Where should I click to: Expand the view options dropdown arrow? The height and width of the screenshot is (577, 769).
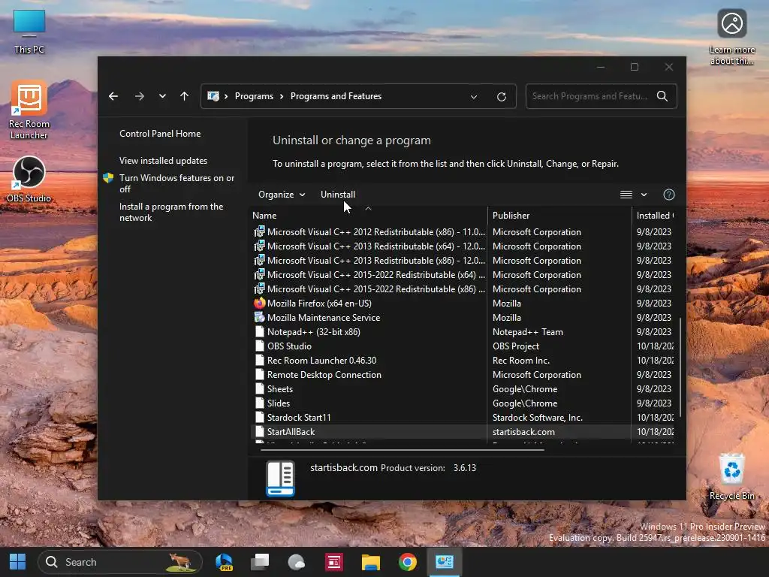644,195
